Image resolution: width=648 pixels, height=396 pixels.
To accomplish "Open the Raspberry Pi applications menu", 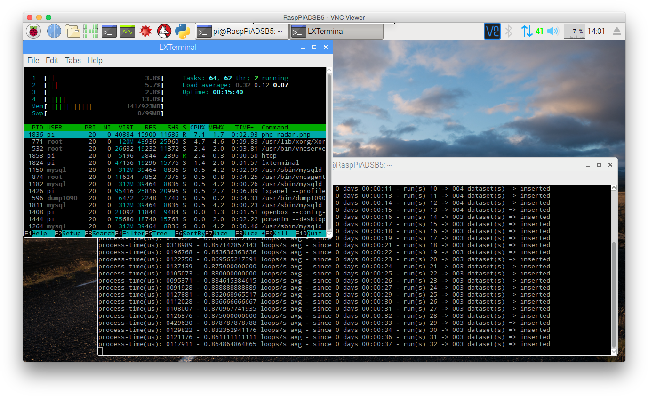I will tap(33, 31).
